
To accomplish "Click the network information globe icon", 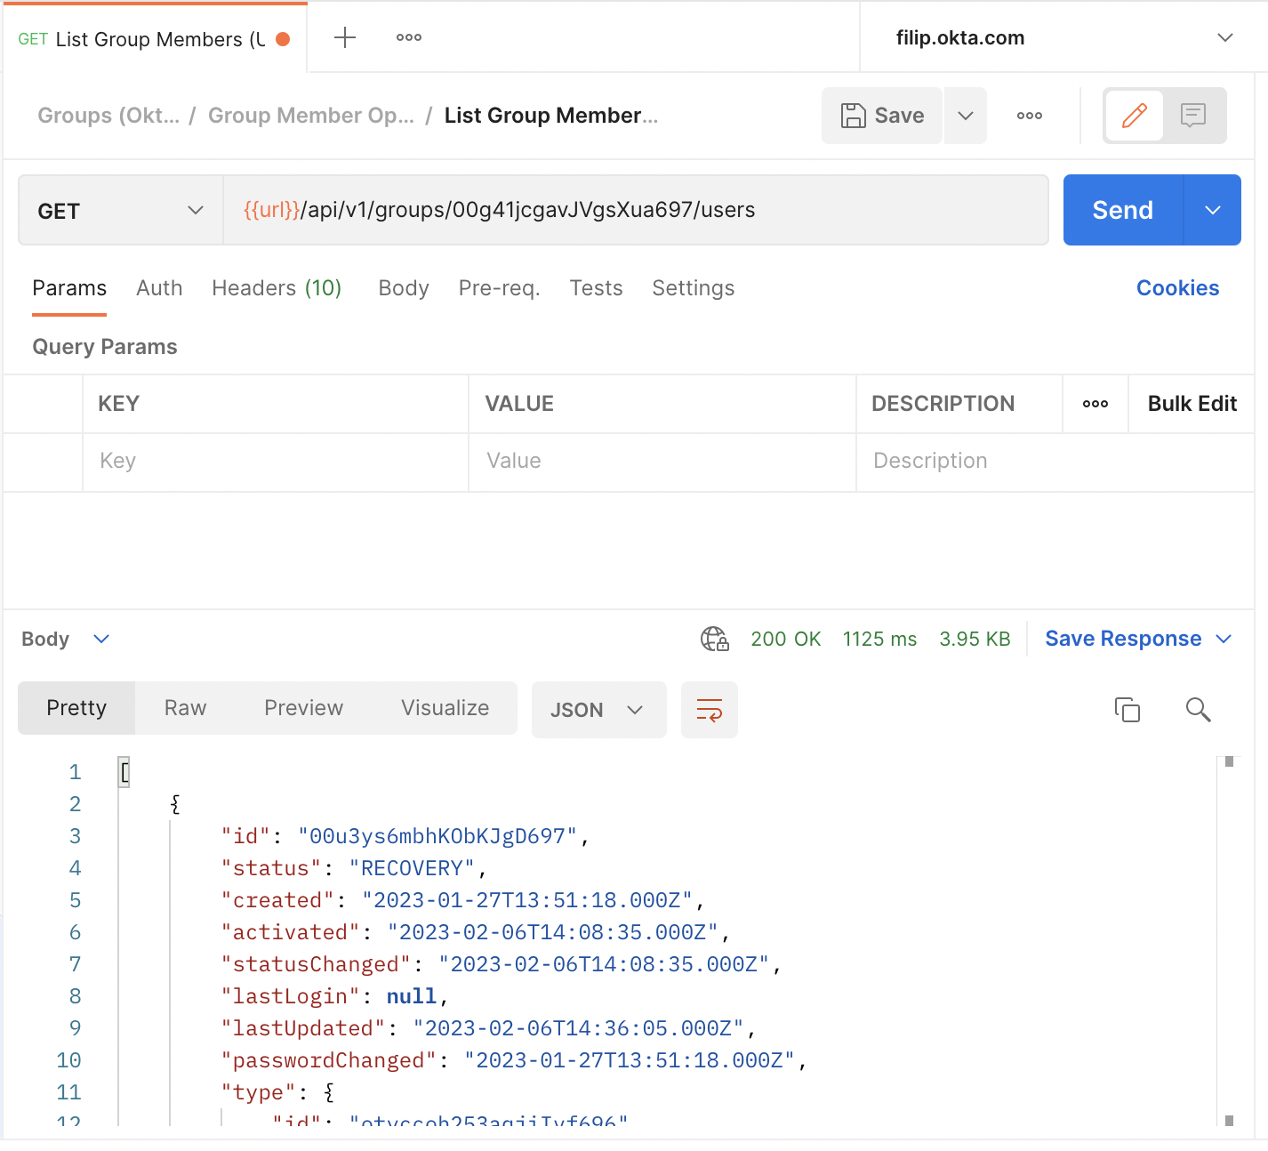I will [714, 639].
